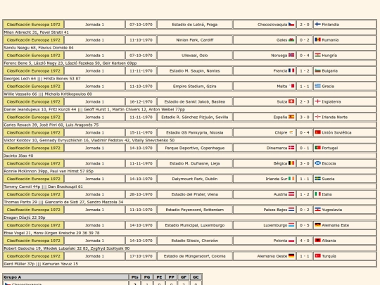The width and height of the screenshot is (380, 285).
Task: Click the GF column header
Action: 184,277
